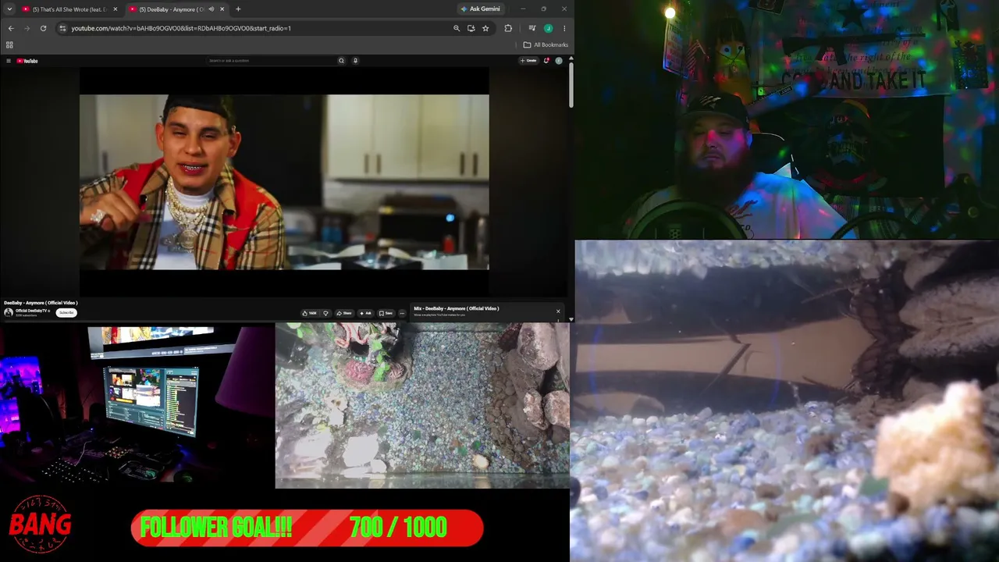Close the "That's All She Wrote" tab
Viewport: 999px width, 562px height.
(x=116, y=9)
